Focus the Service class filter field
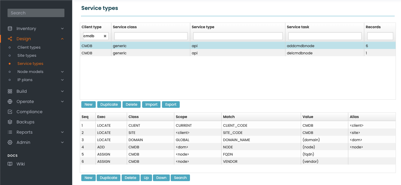Viewport: 401px width, 185px height. click(151, 36)
